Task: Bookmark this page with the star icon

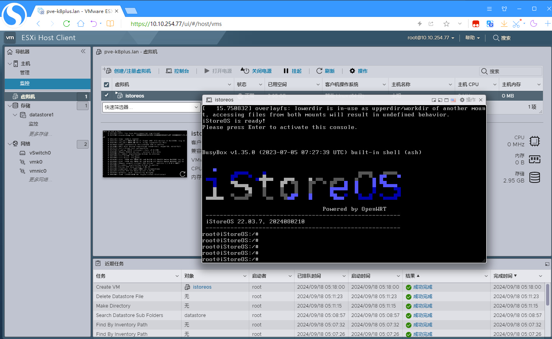Action: click(446, 24)
